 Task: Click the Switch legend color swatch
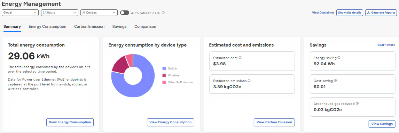pos(164,68)
